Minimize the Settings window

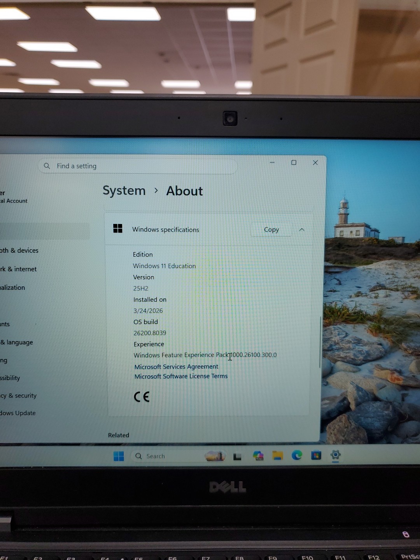coord(272,163)
